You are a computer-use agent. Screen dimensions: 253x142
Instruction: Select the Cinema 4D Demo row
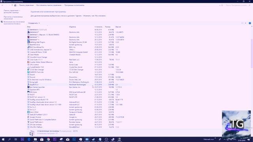(79, 52)
